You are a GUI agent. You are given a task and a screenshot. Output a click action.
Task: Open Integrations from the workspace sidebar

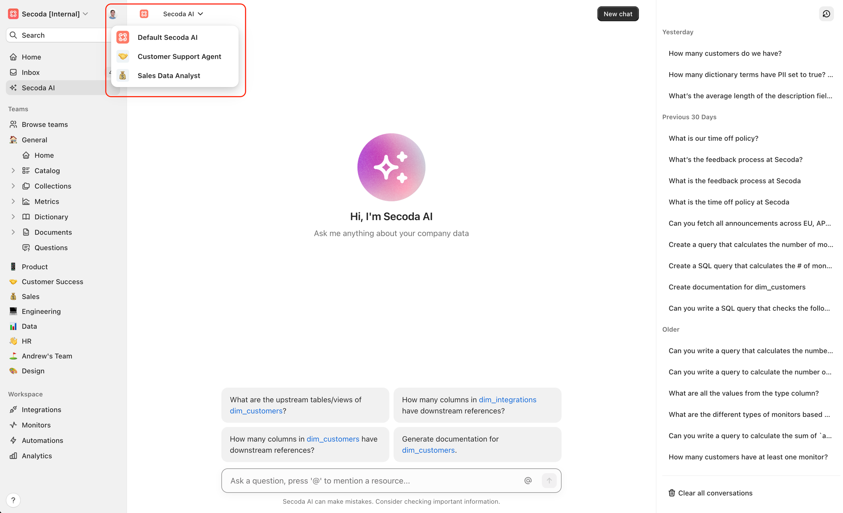(41, 410)
